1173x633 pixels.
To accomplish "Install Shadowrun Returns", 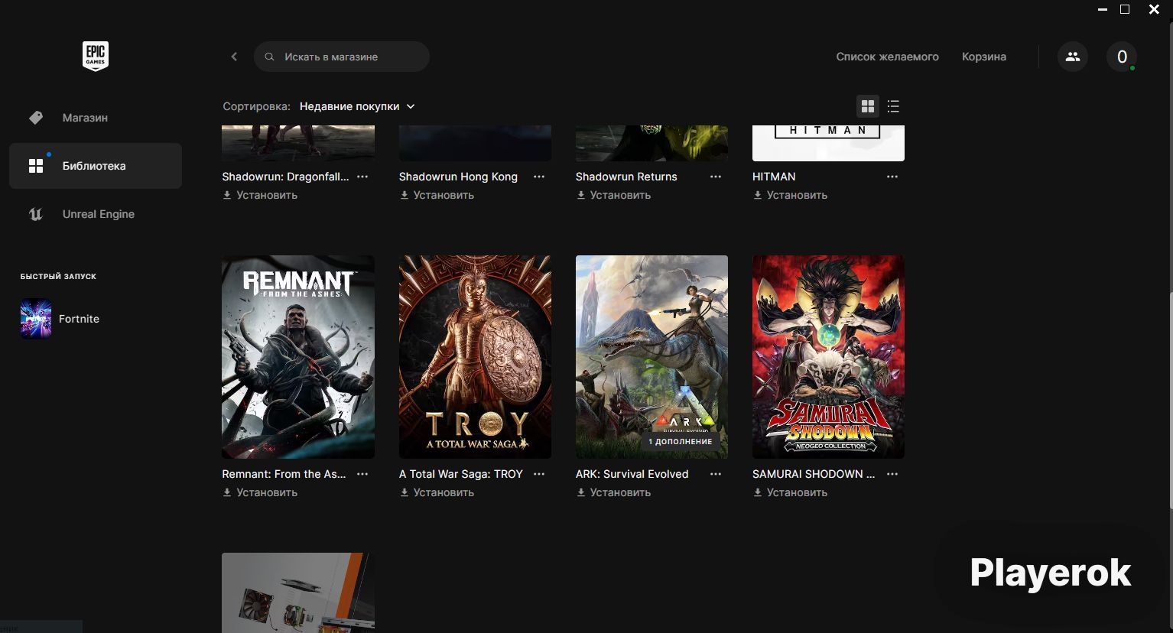I will 613,195.
